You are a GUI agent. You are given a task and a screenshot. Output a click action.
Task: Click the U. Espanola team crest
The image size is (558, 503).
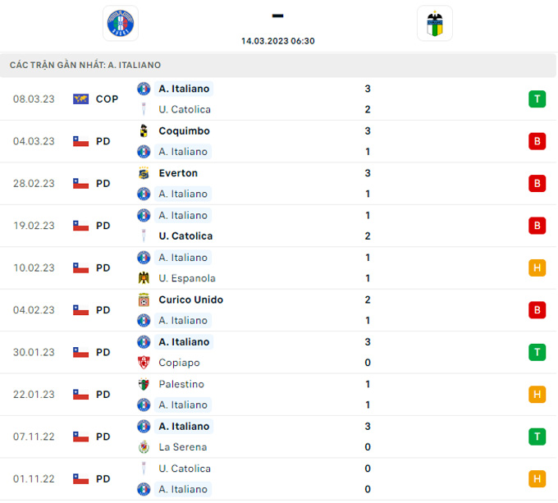pyautogui.click(x=144, y=278)
